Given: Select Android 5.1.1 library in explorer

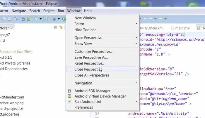Looking at the screenshot, I should [6, 58].
